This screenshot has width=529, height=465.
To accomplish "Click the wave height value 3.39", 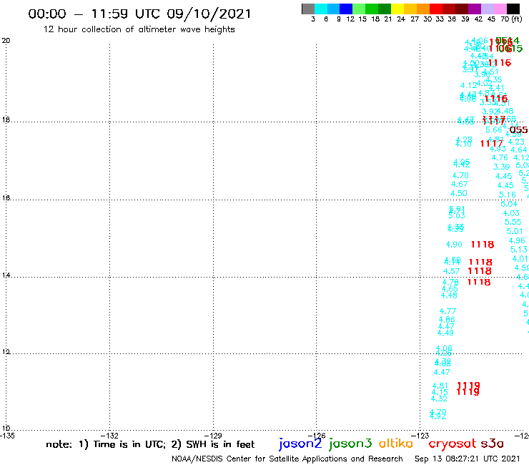I will coord(501,167).
